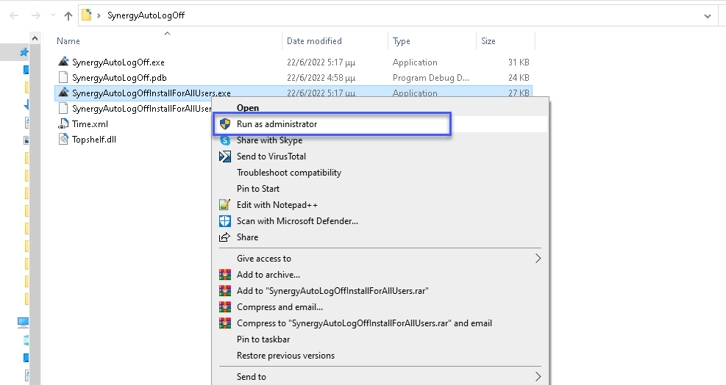Click the Notepad++ icon in context menu
Screen dimensions: 726x385
pos(225,204)
